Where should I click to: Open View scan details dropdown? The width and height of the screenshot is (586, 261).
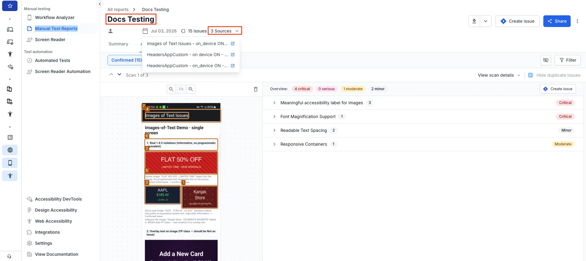[499, 75]
